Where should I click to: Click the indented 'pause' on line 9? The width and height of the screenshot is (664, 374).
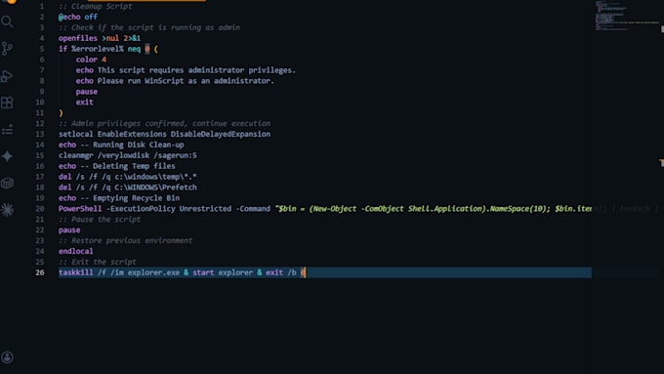pos(86,92)
